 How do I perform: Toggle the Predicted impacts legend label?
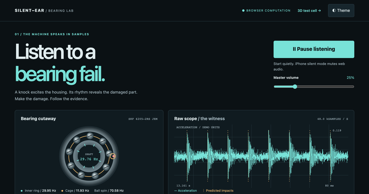click(220, 191)
